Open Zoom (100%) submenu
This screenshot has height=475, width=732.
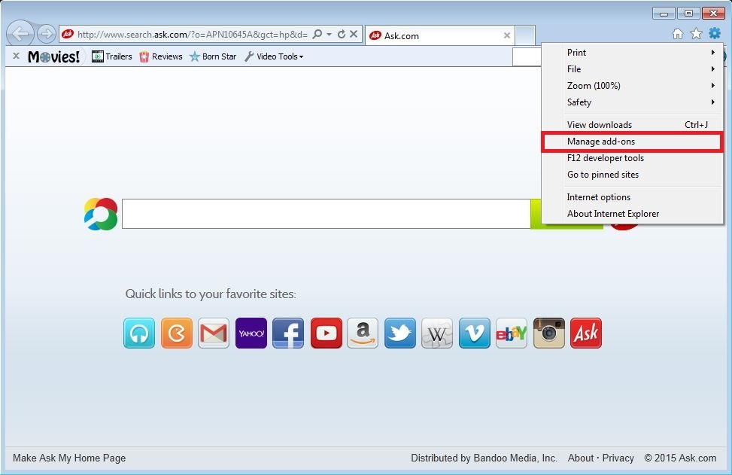(x=633, y=86)
